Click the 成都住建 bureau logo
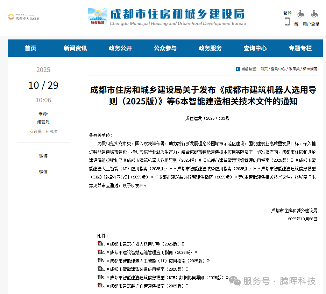Screen dimensions: 326x294 (x=98, y=17)
